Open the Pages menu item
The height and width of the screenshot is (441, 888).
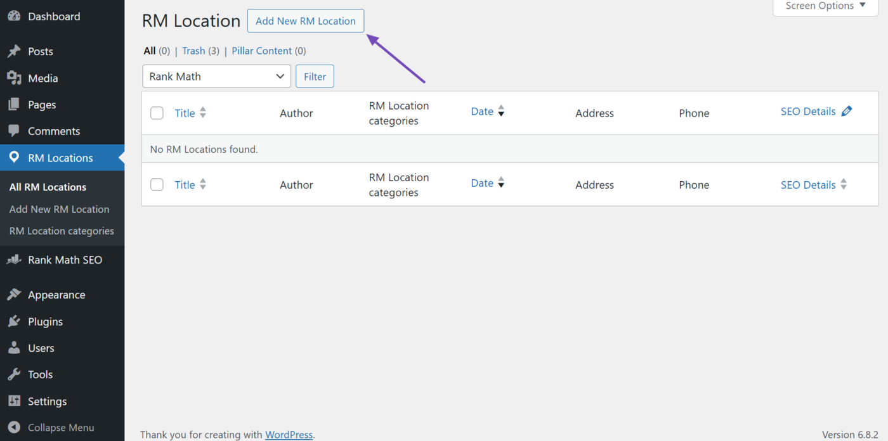[x=62, y=105]
